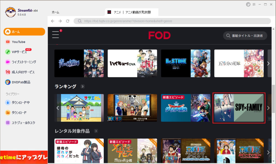Click the upgrade promo banner
This screenshot has height=164, width=276.
tap(24, 157)
